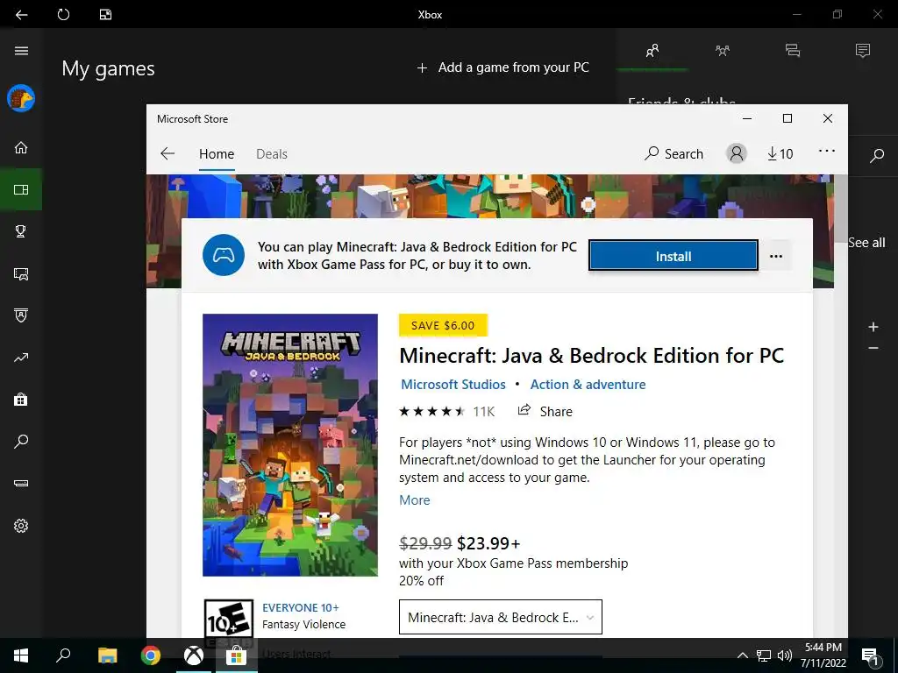
Task: Click the minus icon in Xbox right panel
Action: pyautogui.click(x=873, y=348)
